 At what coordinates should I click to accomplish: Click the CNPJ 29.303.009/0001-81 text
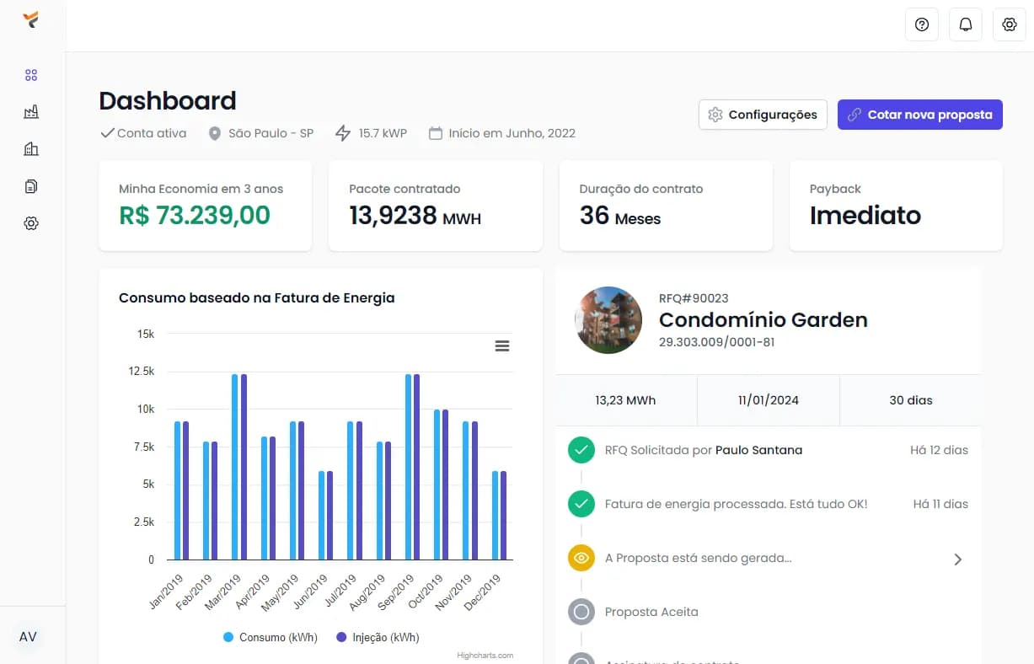point(716,342)
